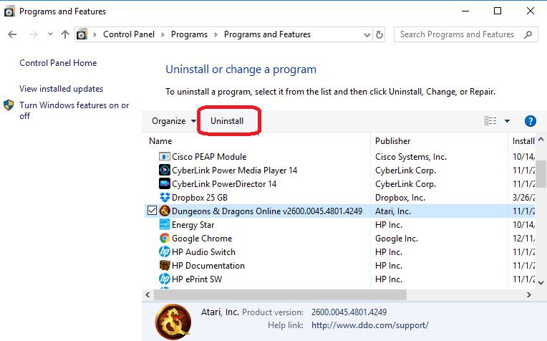Click the large D&D logo in details pane

(173, 322)
